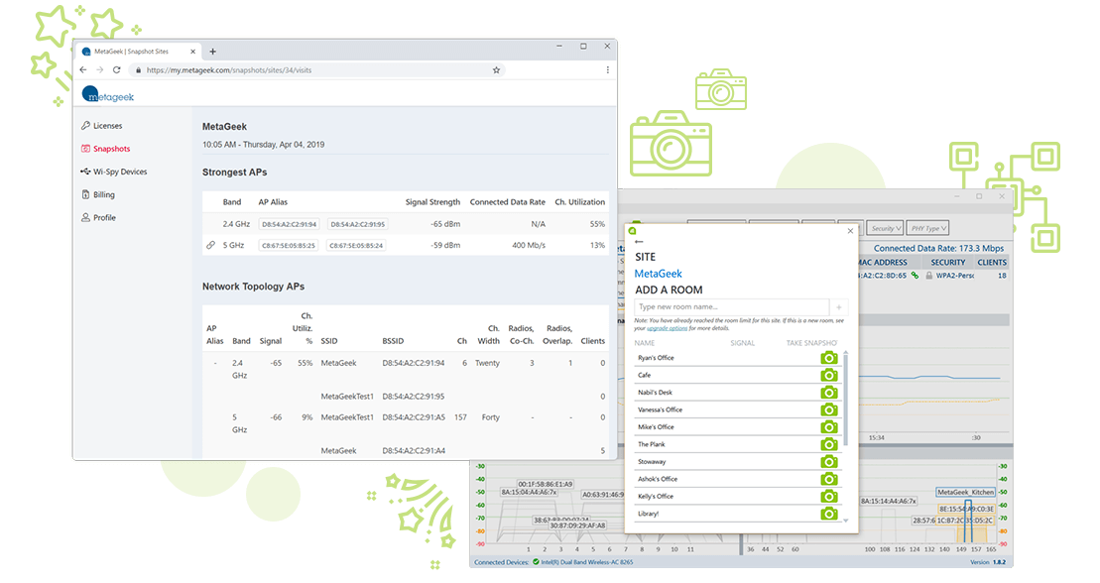Sort by the CLIENTS column header
This screenshot has width=1100, height=583.
click(992, 263)
